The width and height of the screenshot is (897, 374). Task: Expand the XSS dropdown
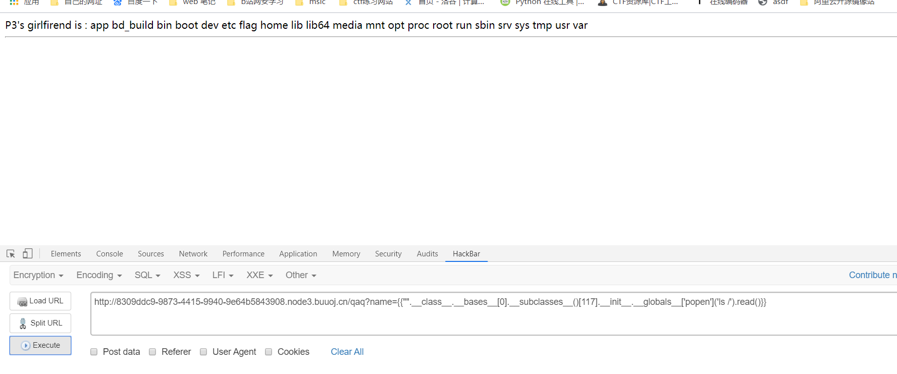(186, 275)
